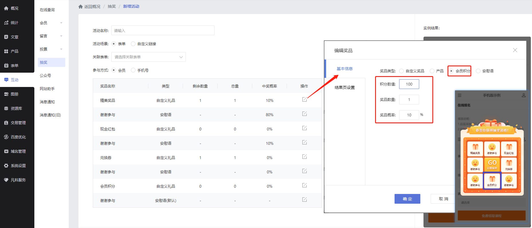
Task: Open 消息通知(旧) submenu item
Action: (x=50, y=115)
